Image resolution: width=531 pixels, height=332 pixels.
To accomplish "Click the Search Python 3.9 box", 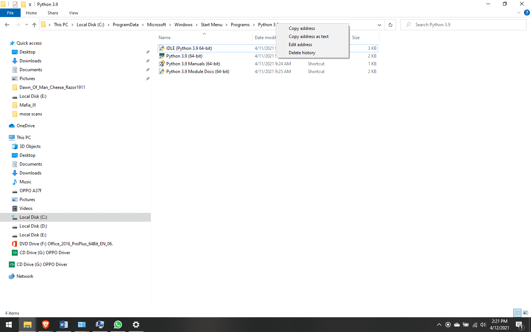I will [464, 25].
